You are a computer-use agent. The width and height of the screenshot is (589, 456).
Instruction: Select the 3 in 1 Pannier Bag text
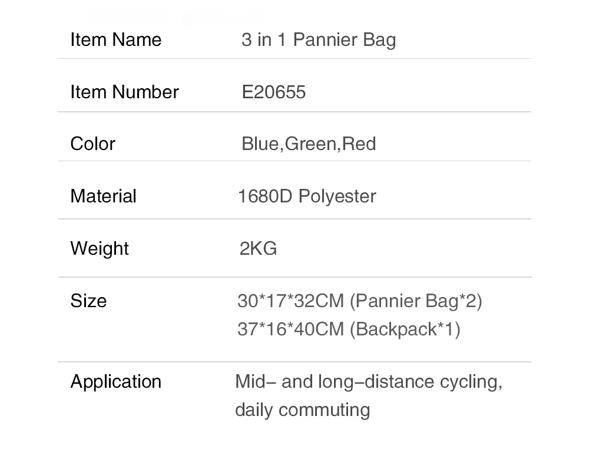319,41
